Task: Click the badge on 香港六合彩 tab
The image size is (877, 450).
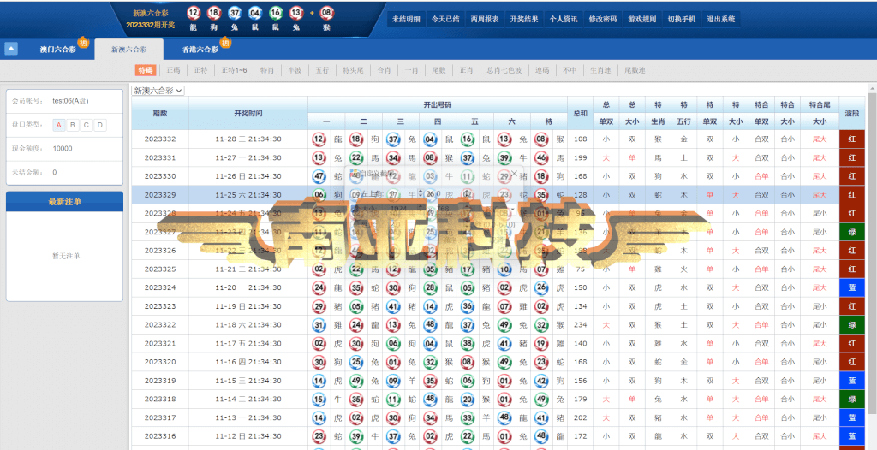Action: [x=225, y=43]
